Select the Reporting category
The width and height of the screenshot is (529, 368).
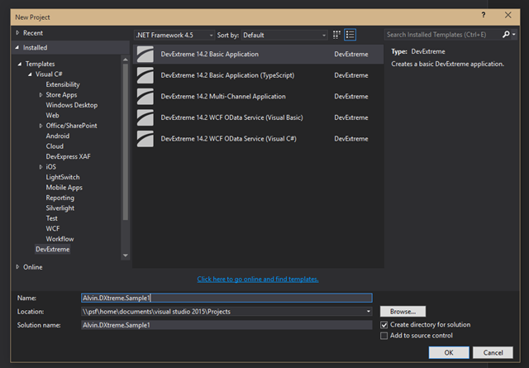60,198
